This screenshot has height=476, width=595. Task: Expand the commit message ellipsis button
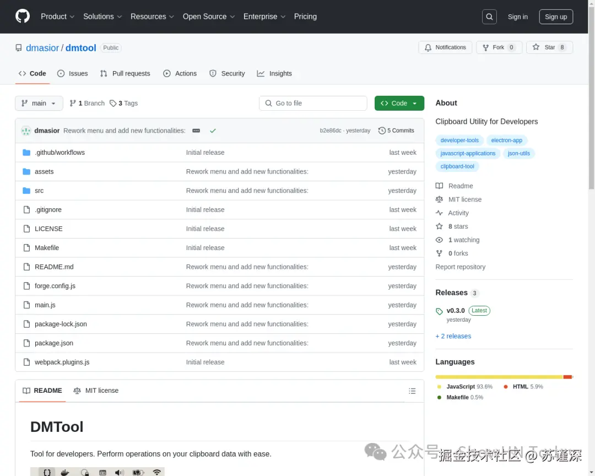[196, 131]
